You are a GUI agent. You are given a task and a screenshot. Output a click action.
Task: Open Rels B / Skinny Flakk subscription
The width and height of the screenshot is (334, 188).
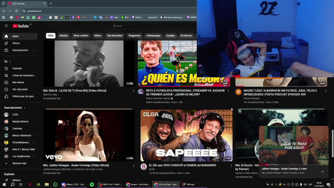click(20, 149)
